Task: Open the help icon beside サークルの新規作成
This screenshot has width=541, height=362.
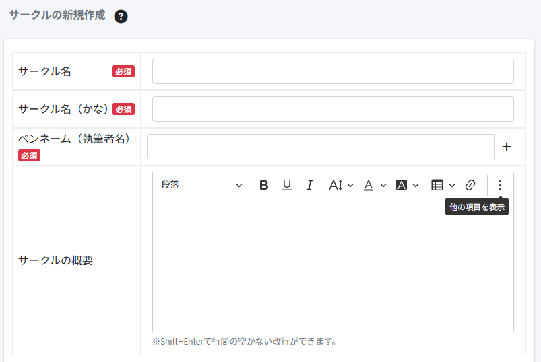Action: 121,16
